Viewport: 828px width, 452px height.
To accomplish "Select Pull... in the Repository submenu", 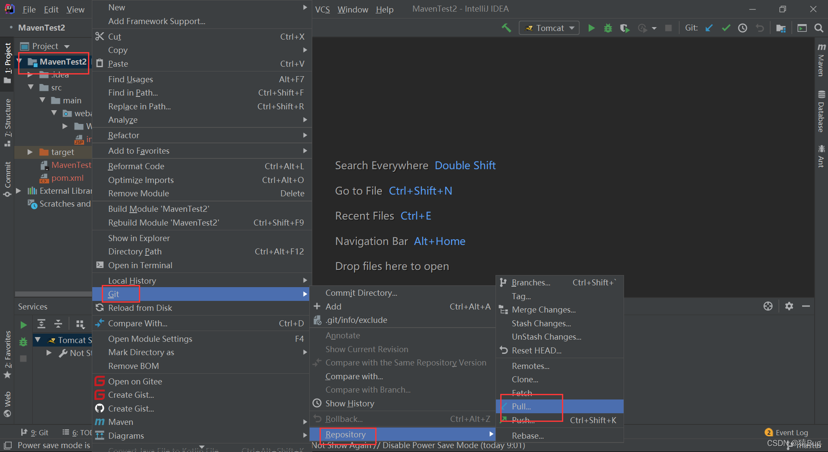I will tap(560, 406).
